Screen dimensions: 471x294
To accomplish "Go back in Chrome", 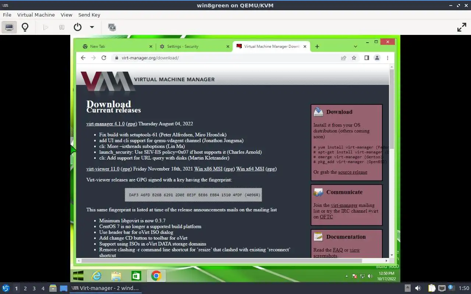I will point(83,58).
